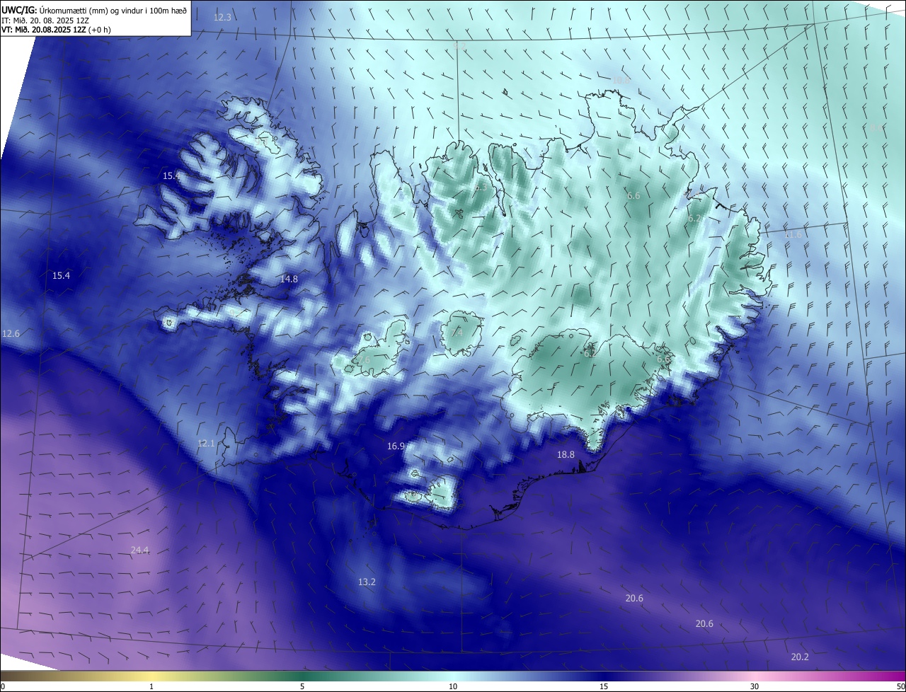Click the 10.8 value label
The height and width of the screenshot is (692, 906).
pyautogui.click(x=621, y=81)
